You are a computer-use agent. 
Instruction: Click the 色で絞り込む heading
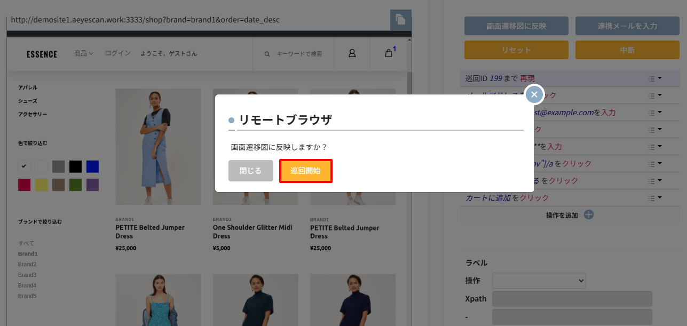(x=33, y=143)
